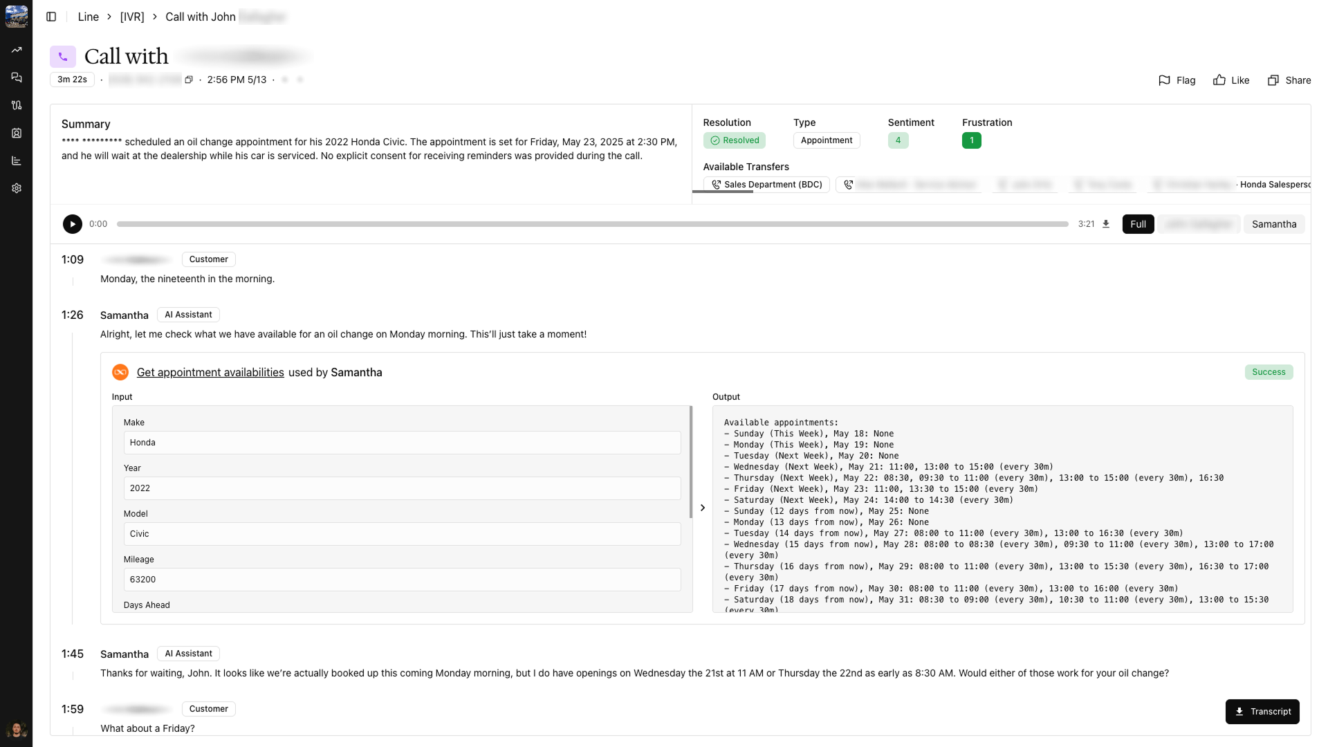
Task: Open the contacts icon in left sidebar
Action: [17, 133]
